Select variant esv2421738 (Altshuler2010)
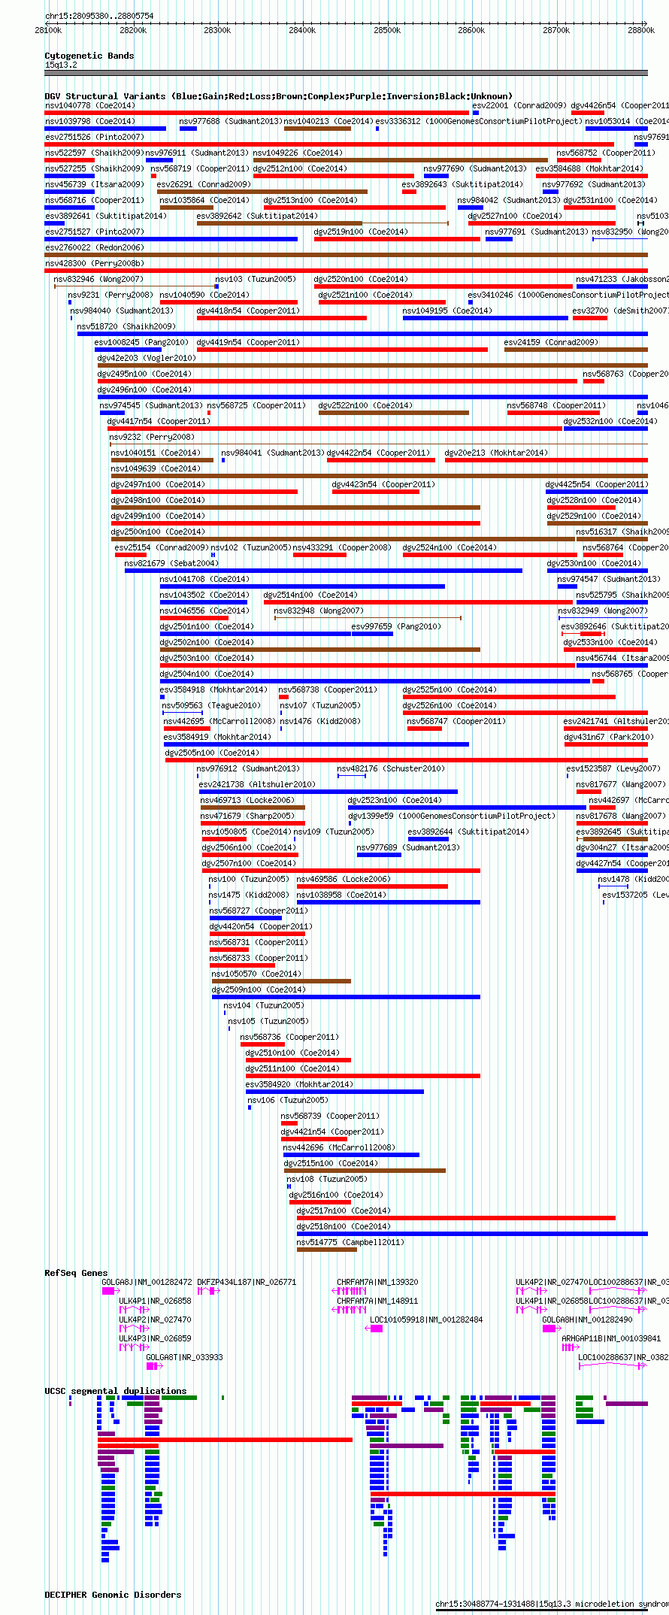 [328, 792]
